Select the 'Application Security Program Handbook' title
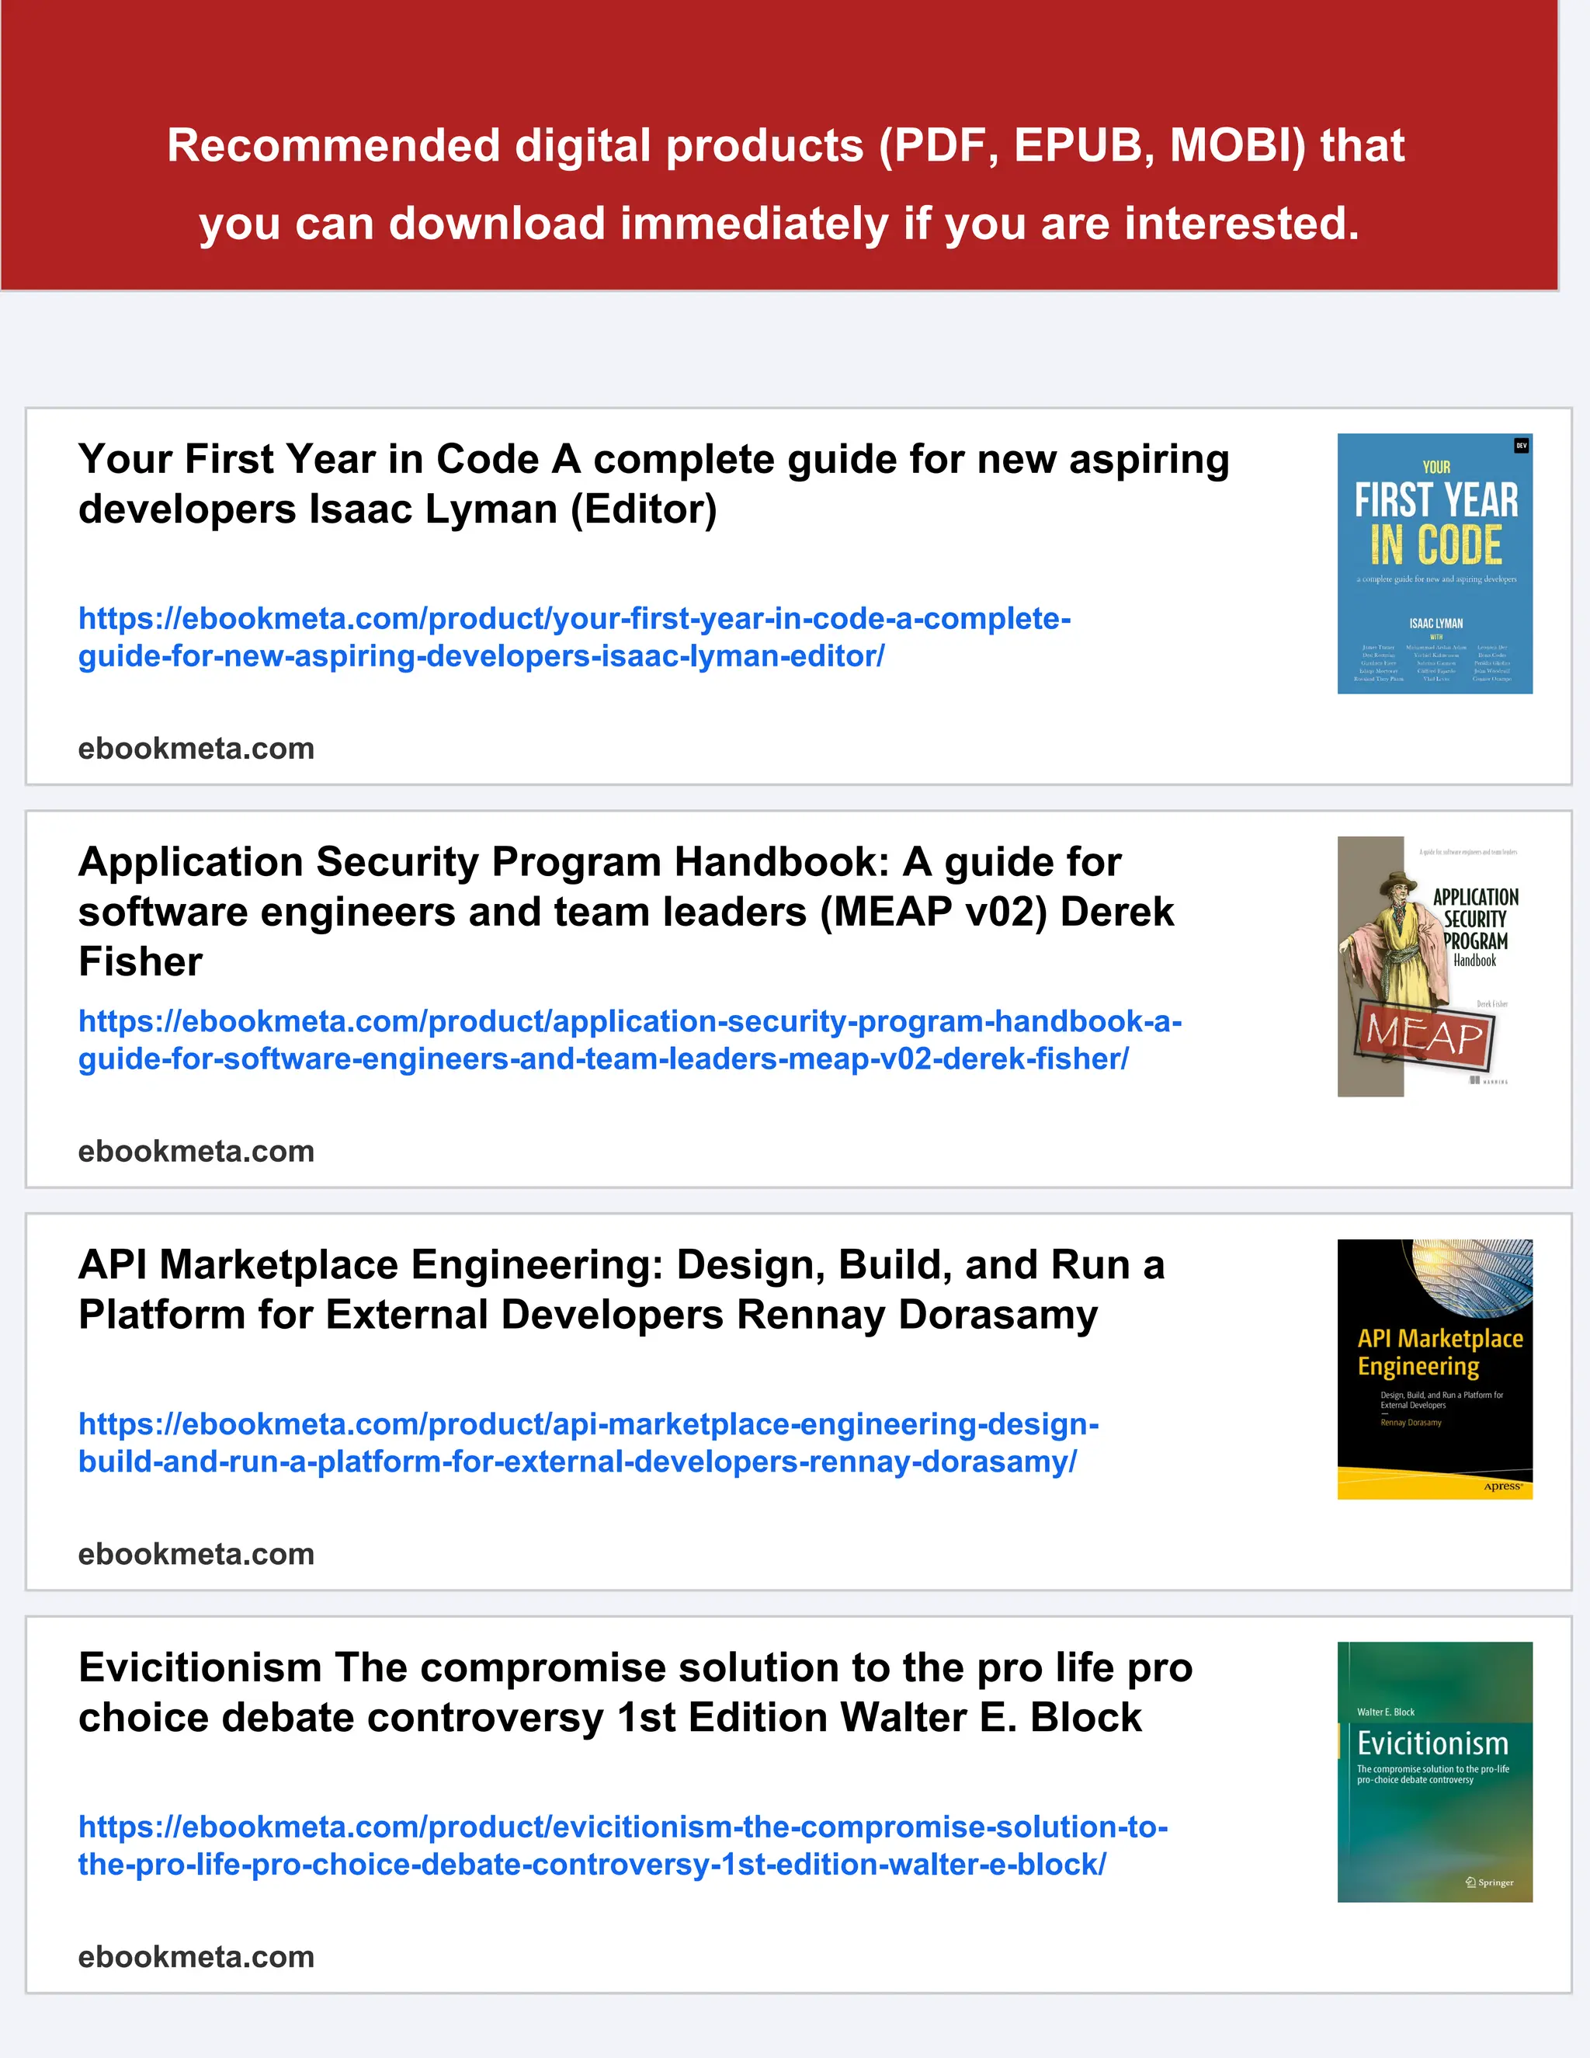The height and width of the screenshot is (2058, 1590). tap(627, 911)
